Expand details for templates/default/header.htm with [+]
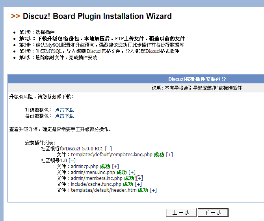This screenshot has width=264, height=221. point(153,190)
